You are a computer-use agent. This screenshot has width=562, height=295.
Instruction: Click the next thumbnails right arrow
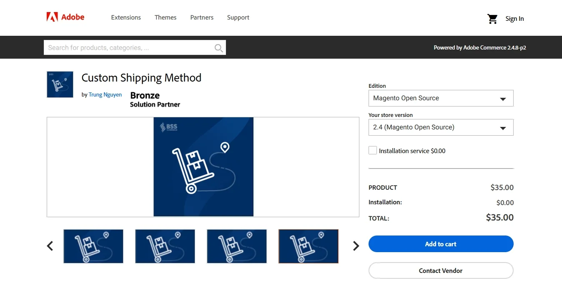click(x=356, y=246)
